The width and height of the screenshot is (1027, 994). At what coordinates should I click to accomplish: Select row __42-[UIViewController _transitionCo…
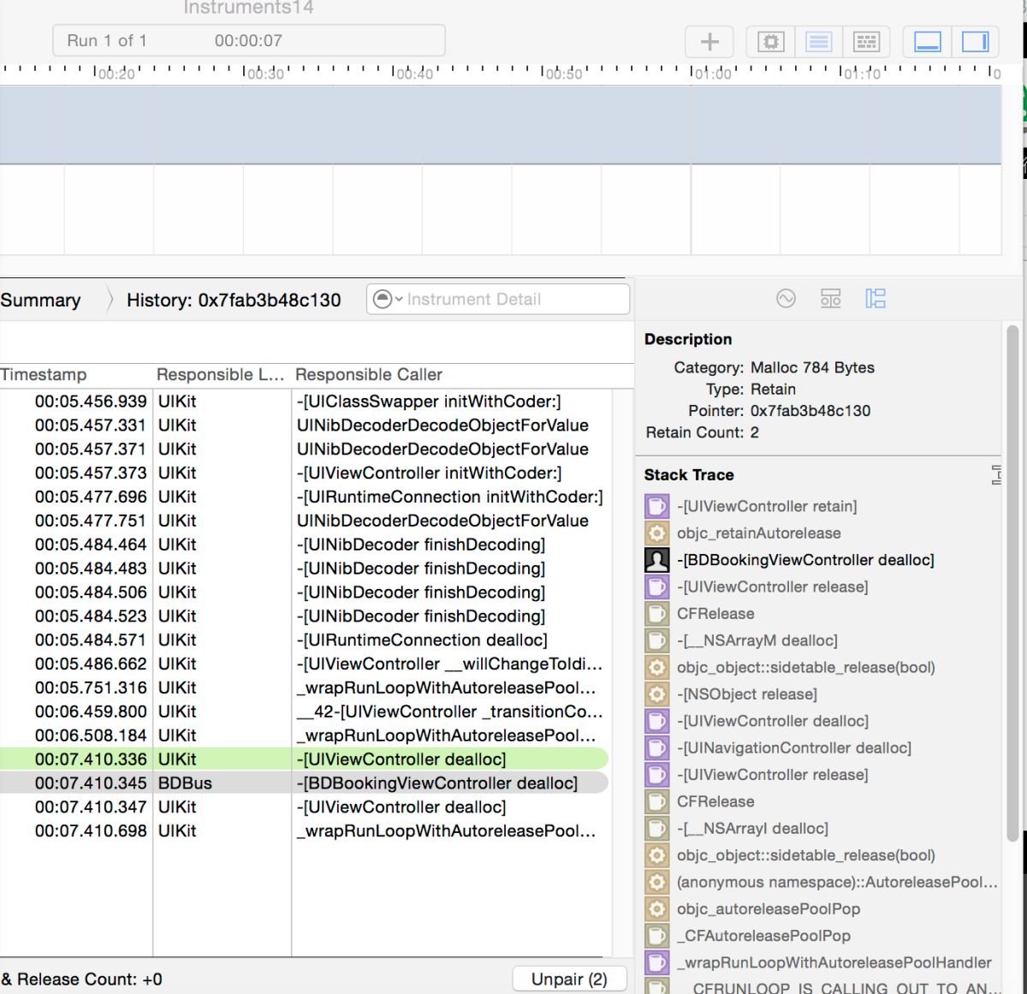point(305,711)
